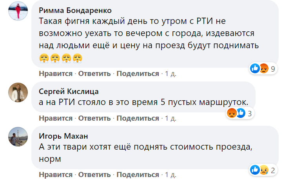The width and height of the screenshot is (303, 179).
Task: Reply to Игорь Махан's comment via Ответить
Action: tap(94, 174)
